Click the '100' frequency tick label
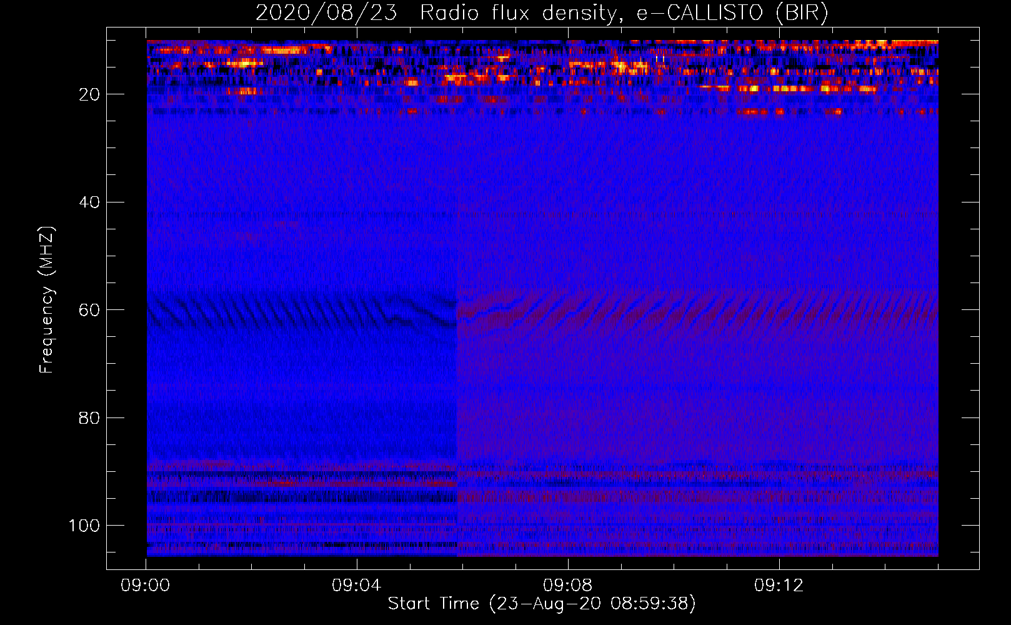The width and height of the screenshot is (1011, 625). point(84,526)
